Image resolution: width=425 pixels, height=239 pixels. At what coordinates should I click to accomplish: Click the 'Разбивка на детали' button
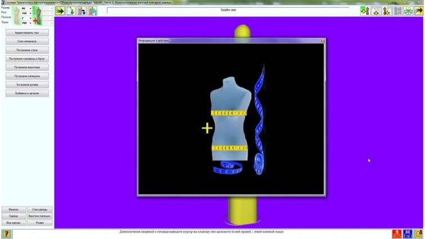27,93
